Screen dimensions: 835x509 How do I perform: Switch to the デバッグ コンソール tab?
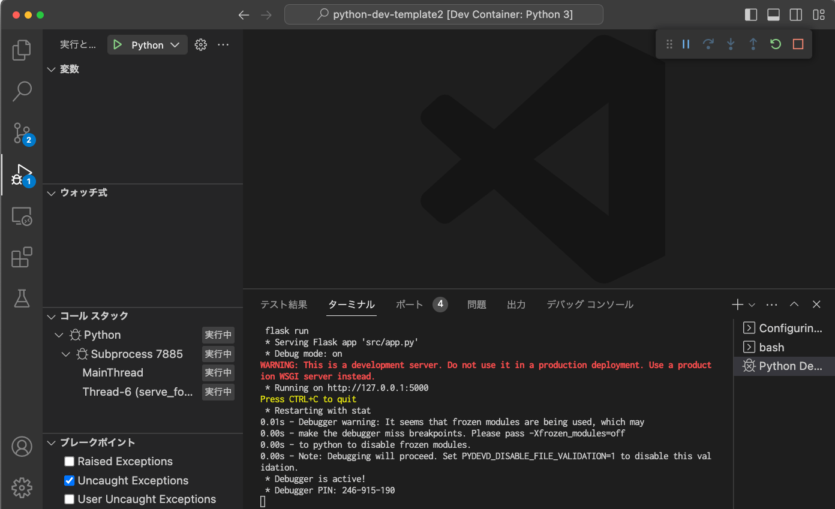coord(590,305)
